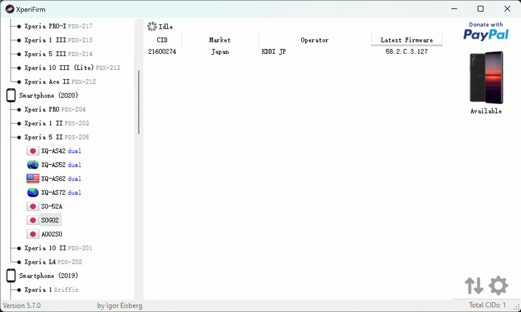Image resolution: width=521 pixels, height=312 pixels.
Task: Select CID 21600274 cell
Action: (x=162, y=52)
